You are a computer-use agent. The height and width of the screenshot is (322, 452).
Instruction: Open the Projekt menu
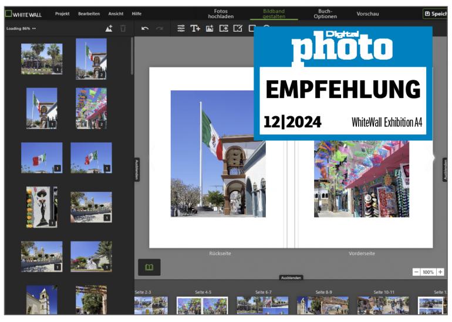62,14
